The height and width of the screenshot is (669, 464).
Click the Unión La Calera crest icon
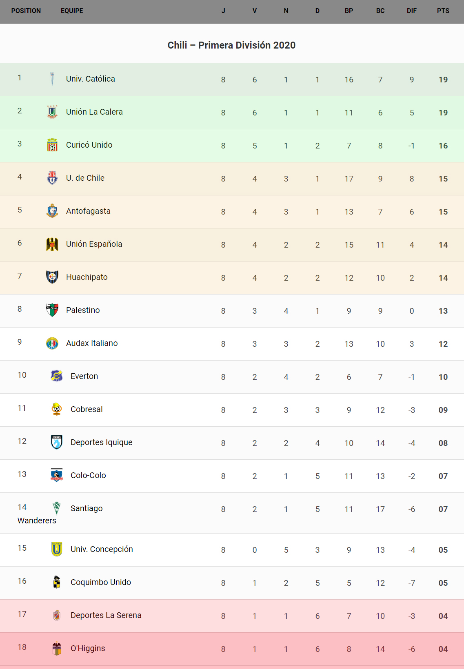pyautogui.click(x=52, y=112)
